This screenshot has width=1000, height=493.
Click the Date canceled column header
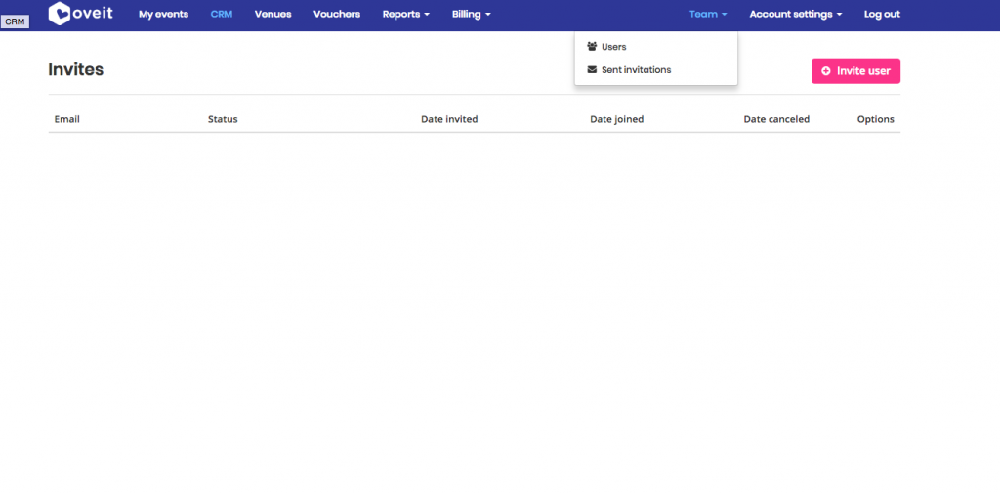tap(776, 119)
